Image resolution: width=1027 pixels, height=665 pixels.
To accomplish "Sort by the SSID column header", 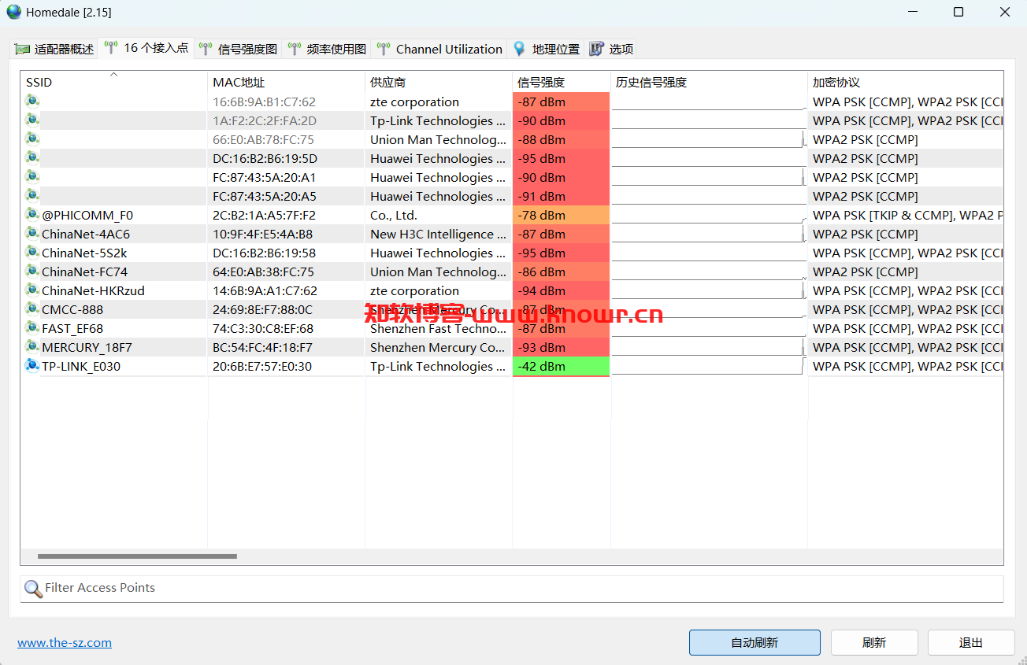I will pos(113,82).
